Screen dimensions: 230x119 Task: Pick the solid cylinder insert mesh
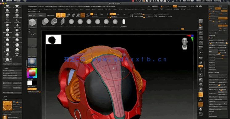click(x=45, y=22)
